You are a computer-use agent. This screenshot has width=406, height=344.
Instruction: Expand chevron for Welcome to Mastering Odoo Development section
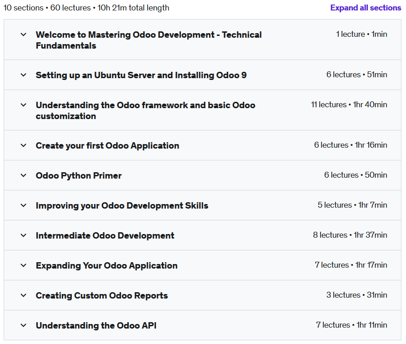tap(23, 34)
